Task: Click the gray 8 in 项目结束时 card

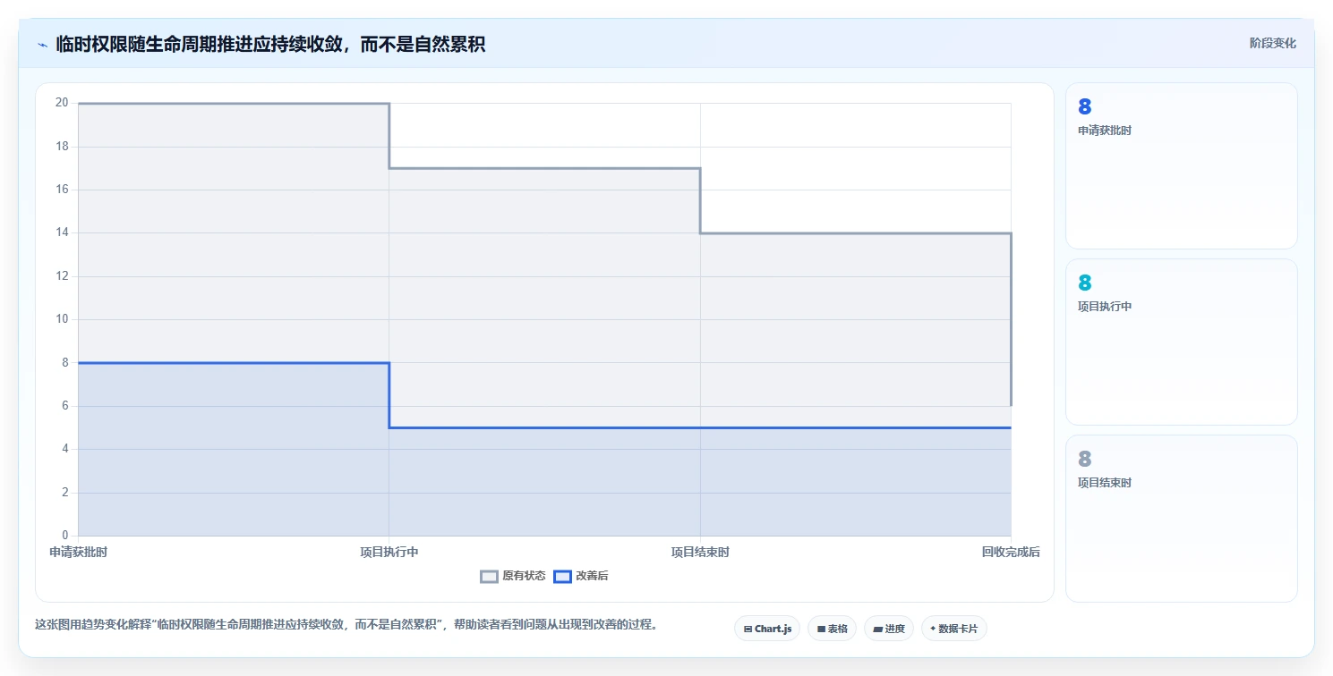Action: coord(1085,460)
